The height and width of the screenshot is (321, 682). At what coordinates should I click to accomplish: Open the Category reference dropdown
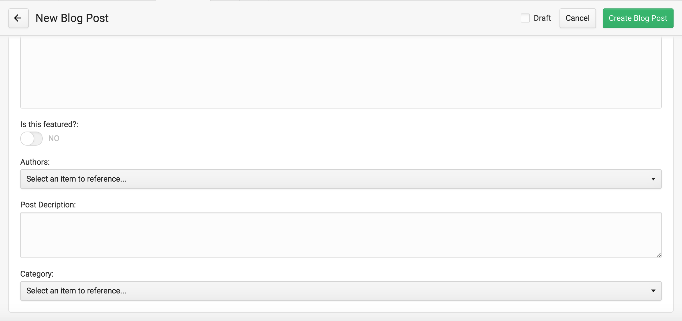(341, 291)
